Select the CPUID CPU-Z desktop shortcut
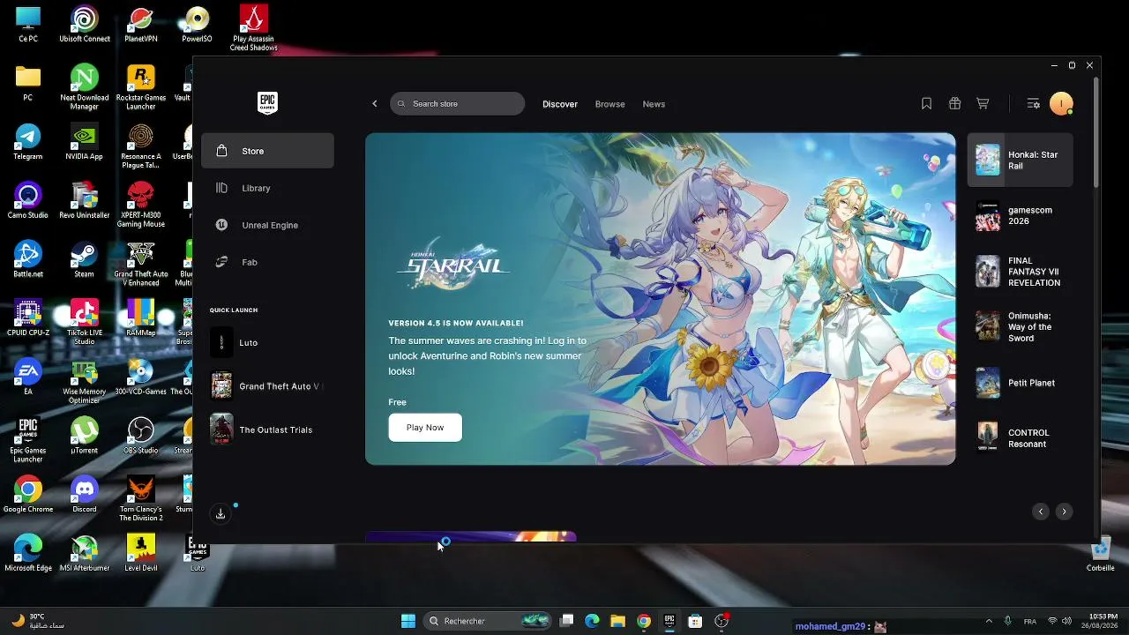The width and height of the screenshot is (1129, 635). click(x=27, y=318)
